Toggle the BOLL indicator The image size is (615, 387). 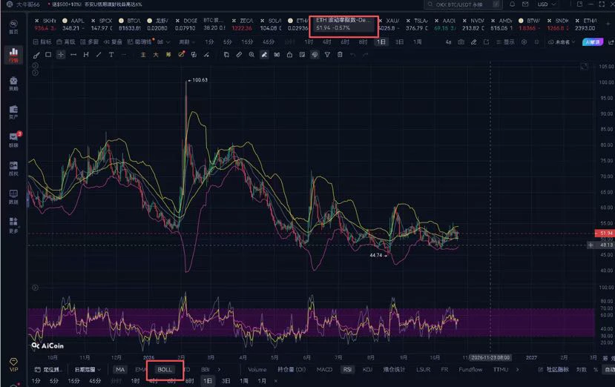point(165,369)
